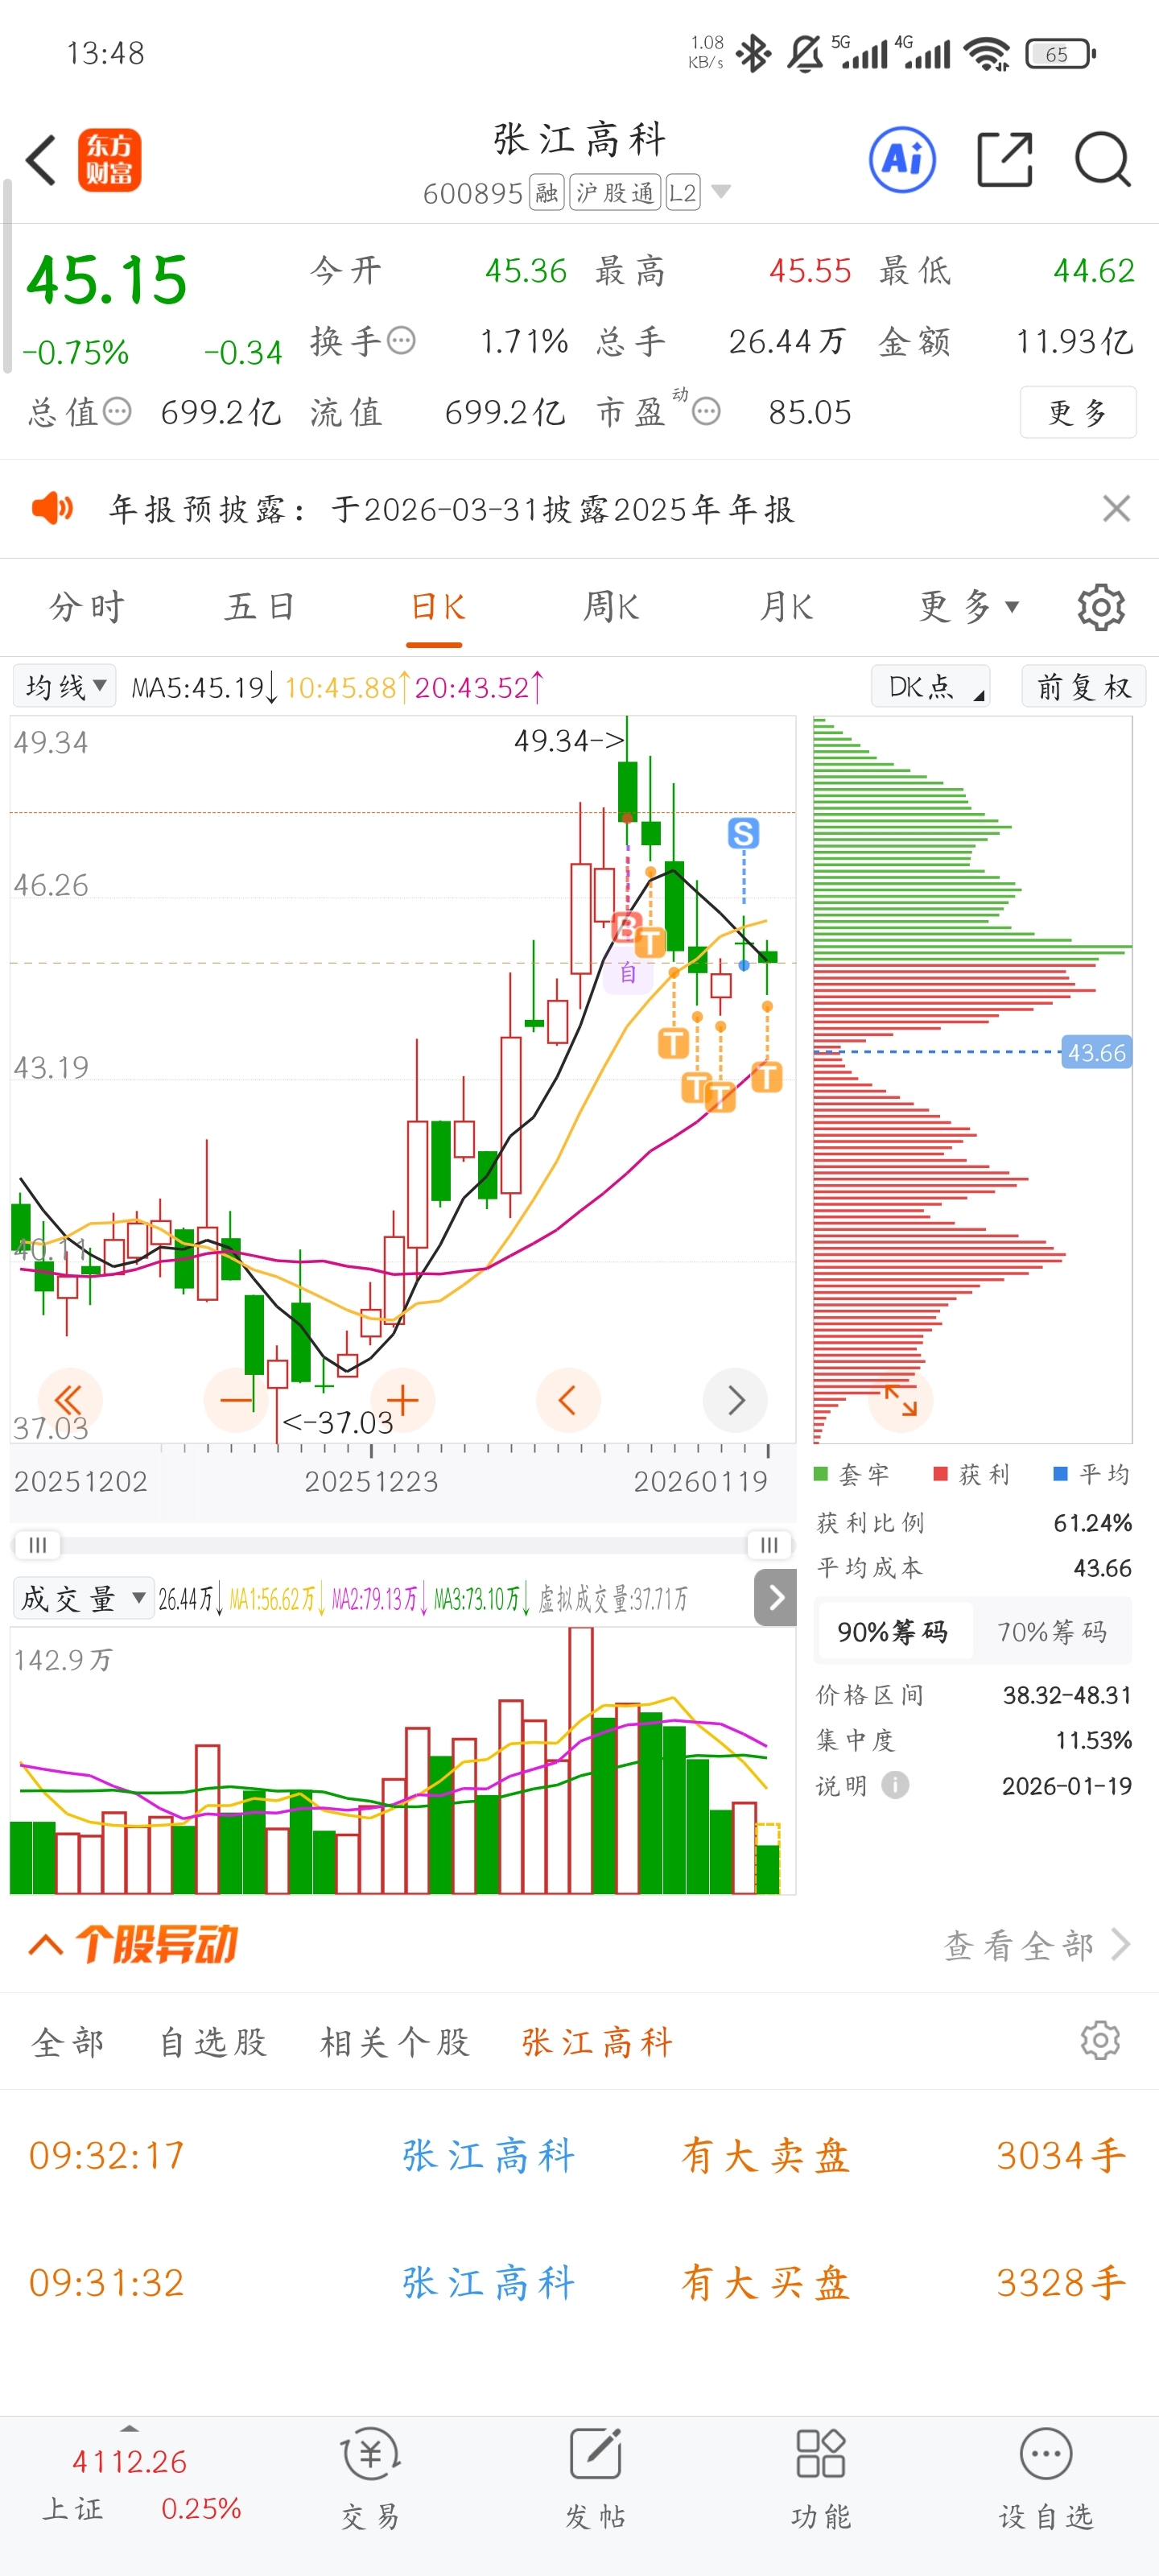Tap the orange speaker announcement icon

pos(52,508)
